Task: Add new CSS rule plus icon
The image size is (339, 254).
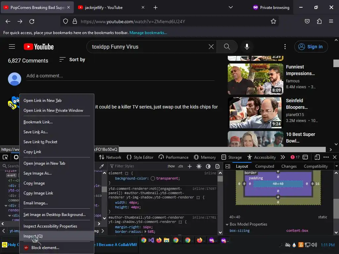Action: (x=190, y=166)
